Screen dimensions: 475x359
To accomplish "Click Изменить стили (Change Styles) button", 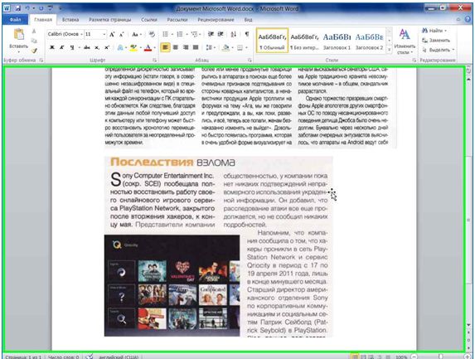I will 405,41.
